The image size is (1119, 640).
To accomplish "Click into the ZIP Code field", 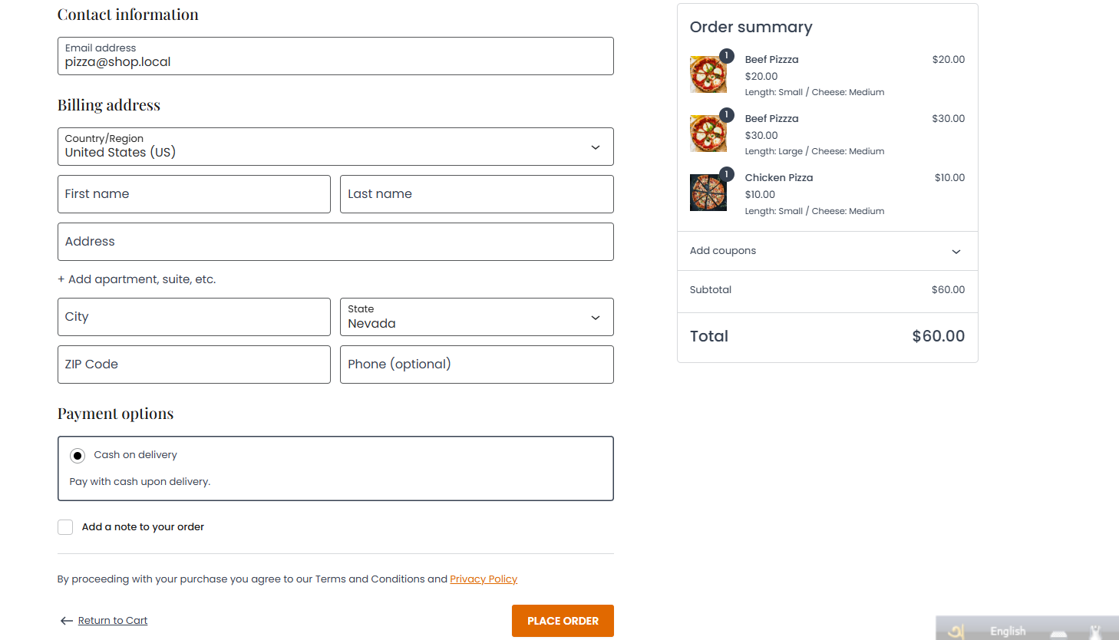I will pos(194,365).
